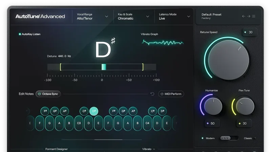Screen dimensions: 271x152
Task: Flip the Modern/Classic switch
Action: (229, 138)
